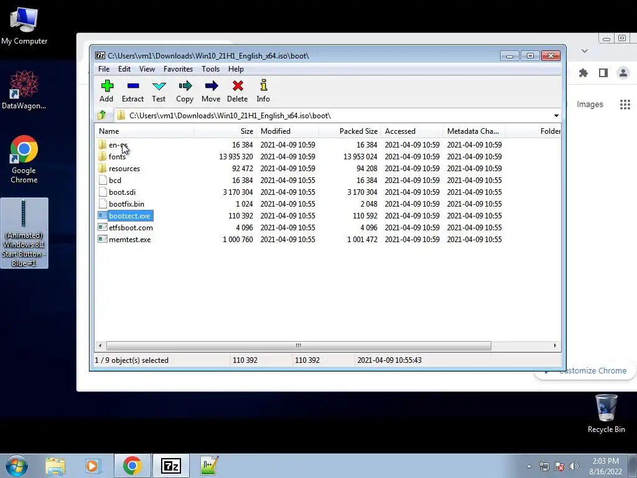This screenshot has width=637, height=478.
Task: Click the horizontal scrollbar thumb
Action: click(299, 346)
